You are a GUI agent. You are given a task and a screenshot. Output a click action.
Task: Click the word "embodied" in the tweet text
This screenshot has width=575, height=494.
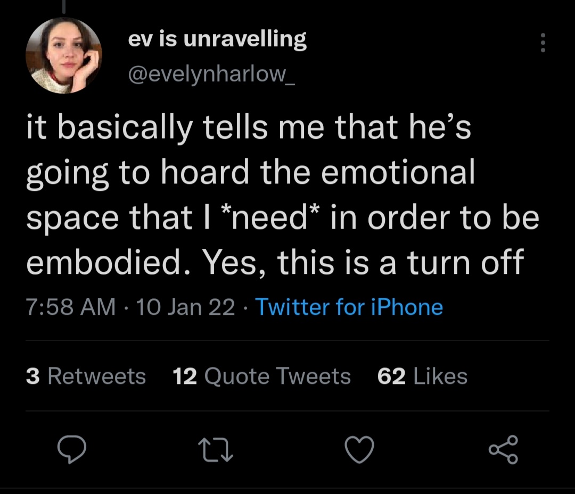[101, 263]
